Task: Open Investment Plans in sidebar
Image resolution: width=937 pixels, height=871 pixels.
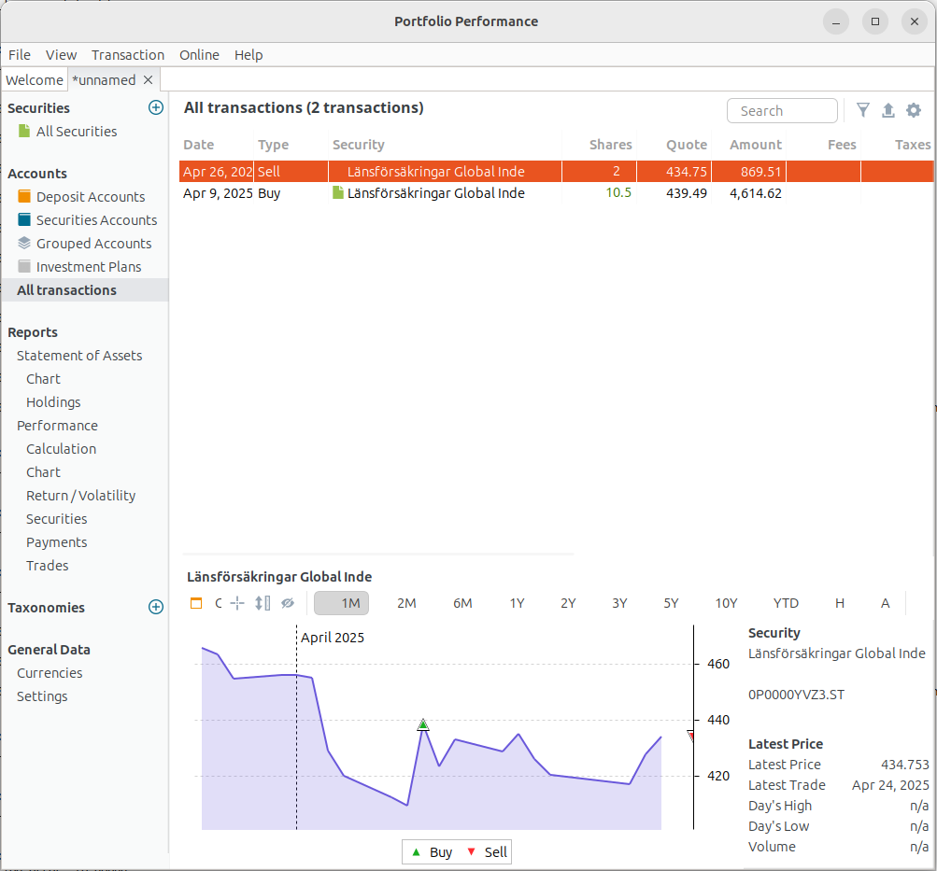Action: pyautogui.click(x=89, y=267)
